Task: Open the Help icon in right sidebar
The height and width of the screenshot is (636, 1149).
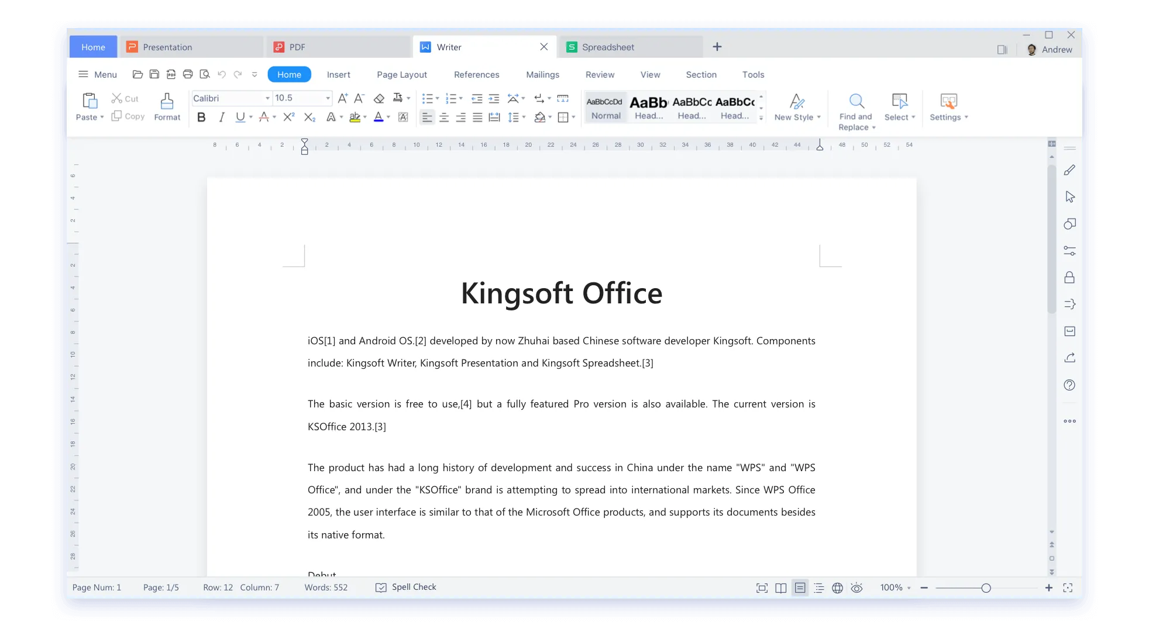Action: coord(1069,385)
